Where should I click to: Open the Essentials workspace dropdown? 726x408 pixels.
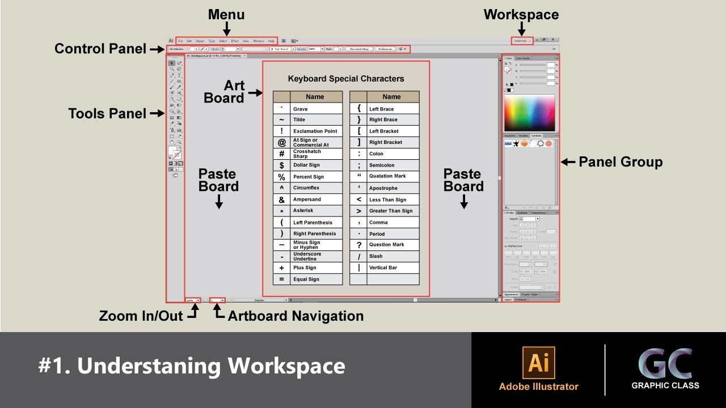(522, 40)
